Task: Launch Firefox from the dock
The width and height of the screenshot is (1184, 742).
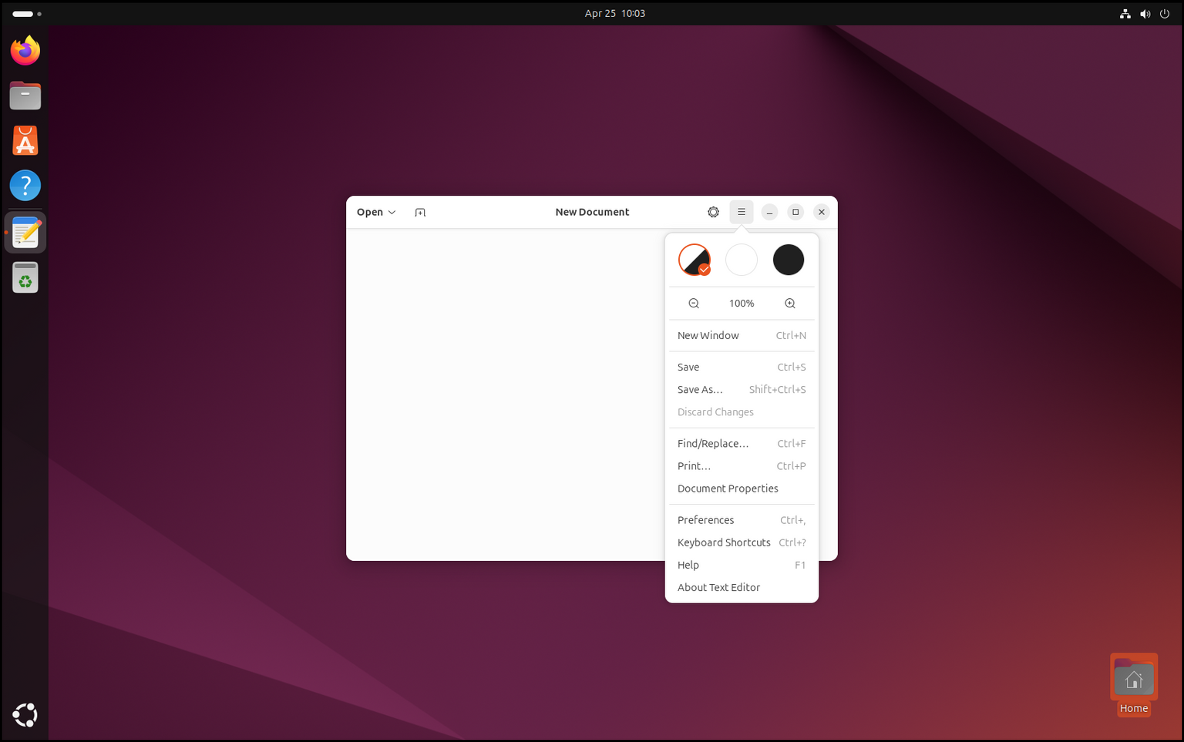Action: point(25,50)
